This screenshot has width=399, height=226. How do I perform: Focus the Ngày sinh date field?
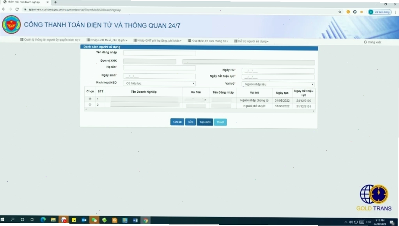tap(160, 76)
